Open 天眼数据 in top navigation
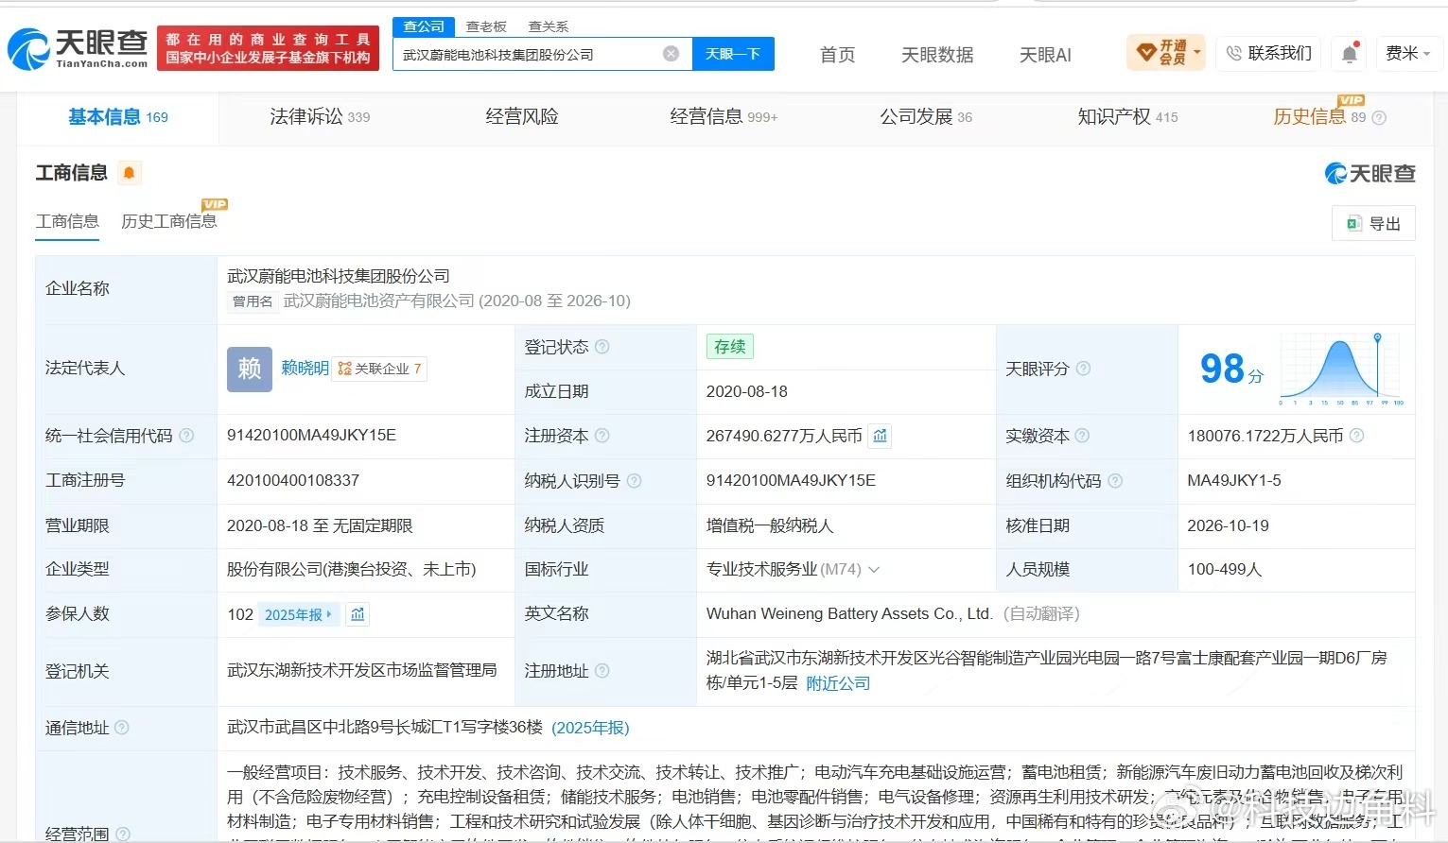1448x843 pixels. tap(937, 55)
